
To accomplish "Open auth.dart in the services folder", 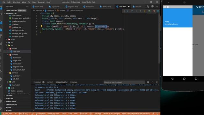I will coord(17,76).
